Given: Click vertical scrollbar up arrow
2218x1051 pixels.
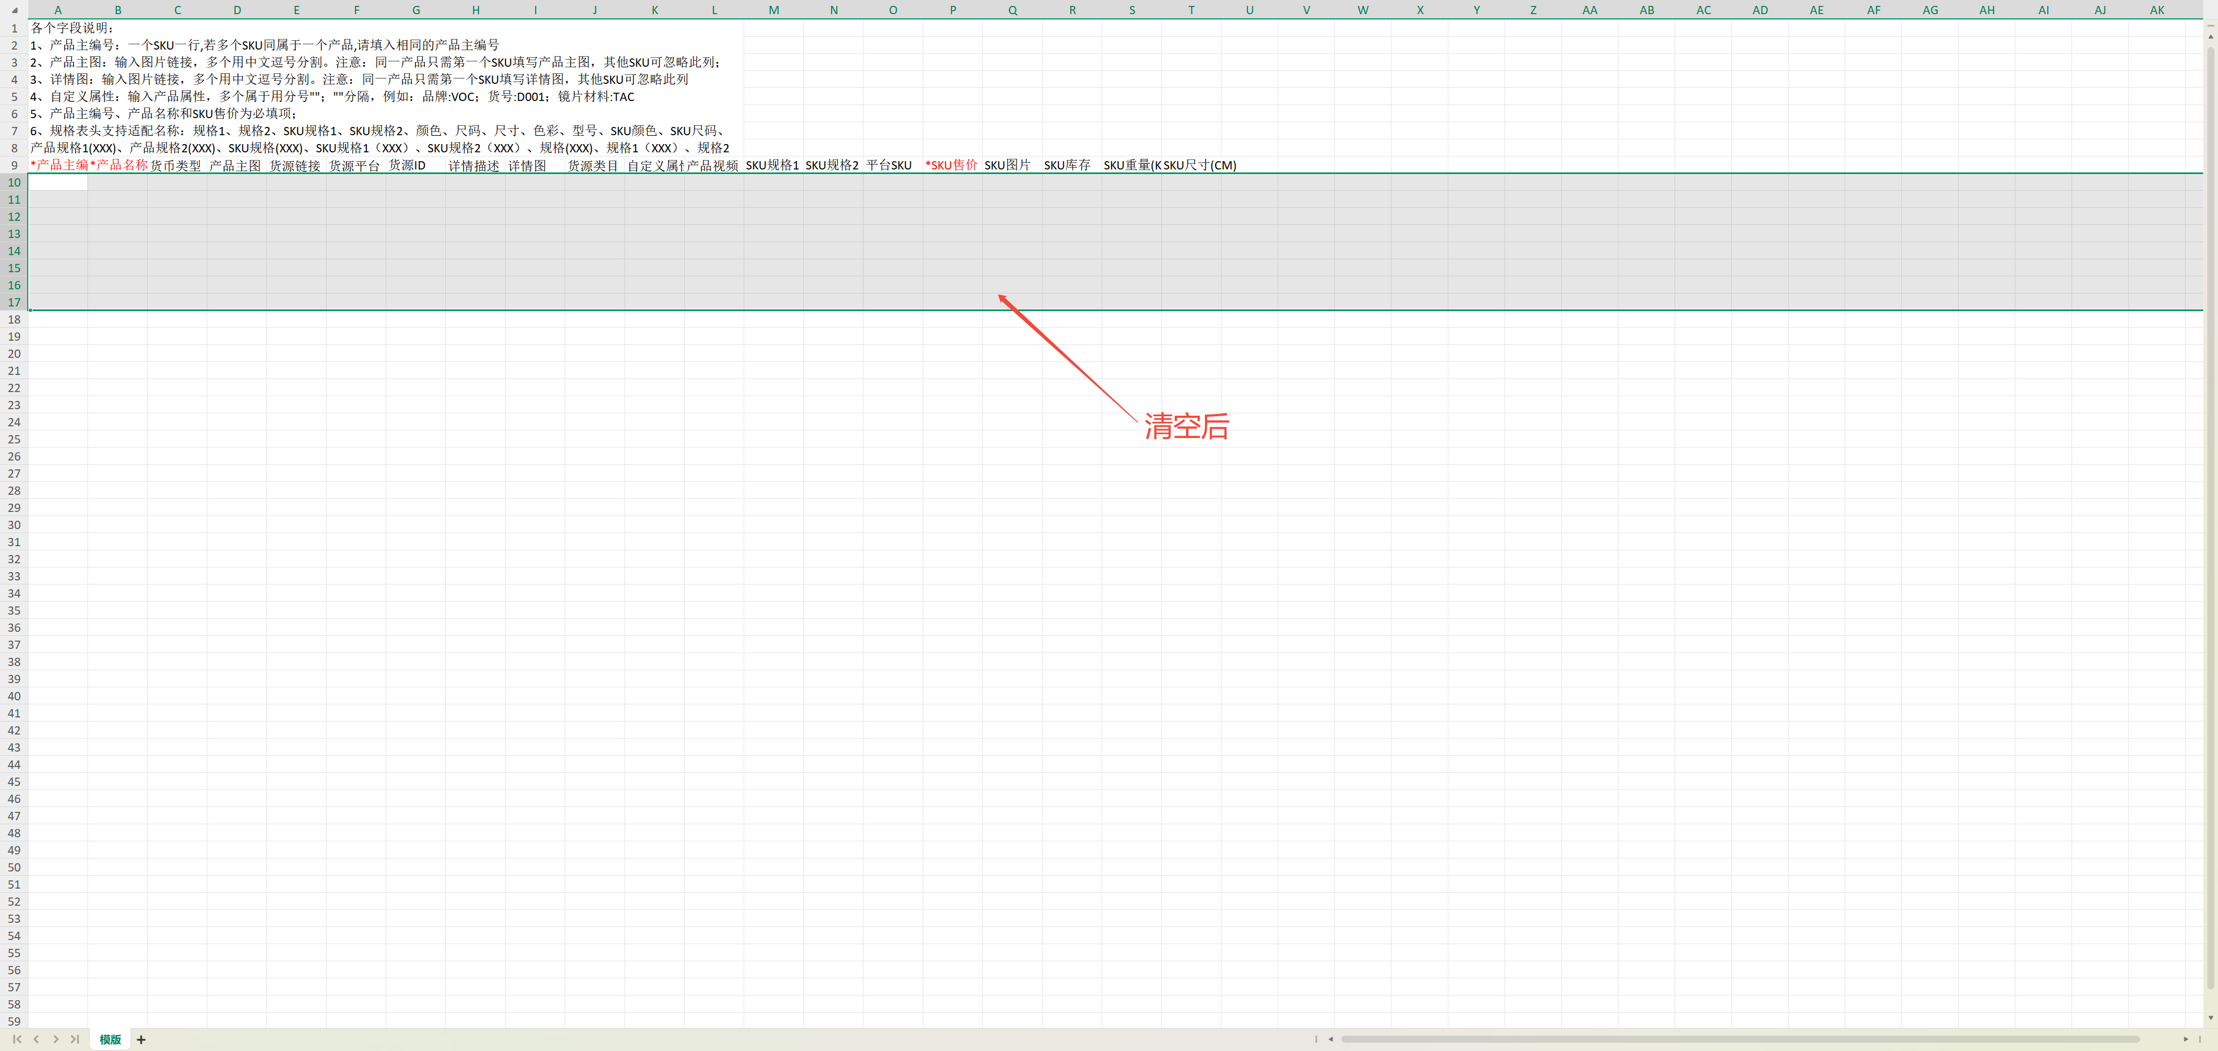Looking at the screenshot, I should click(2210, 36).
